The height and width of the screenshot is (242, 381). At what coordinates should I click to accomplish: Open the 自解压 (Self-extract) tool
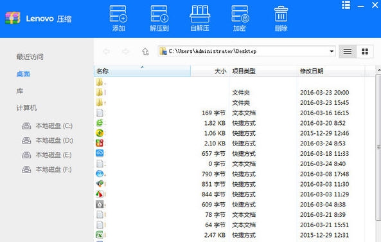click(200, 19)
